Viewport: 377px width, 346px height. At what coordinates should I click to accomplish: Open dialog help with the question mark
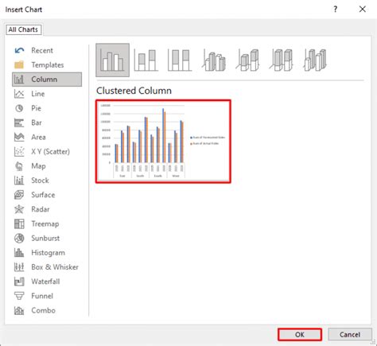(x=336, y=10)
